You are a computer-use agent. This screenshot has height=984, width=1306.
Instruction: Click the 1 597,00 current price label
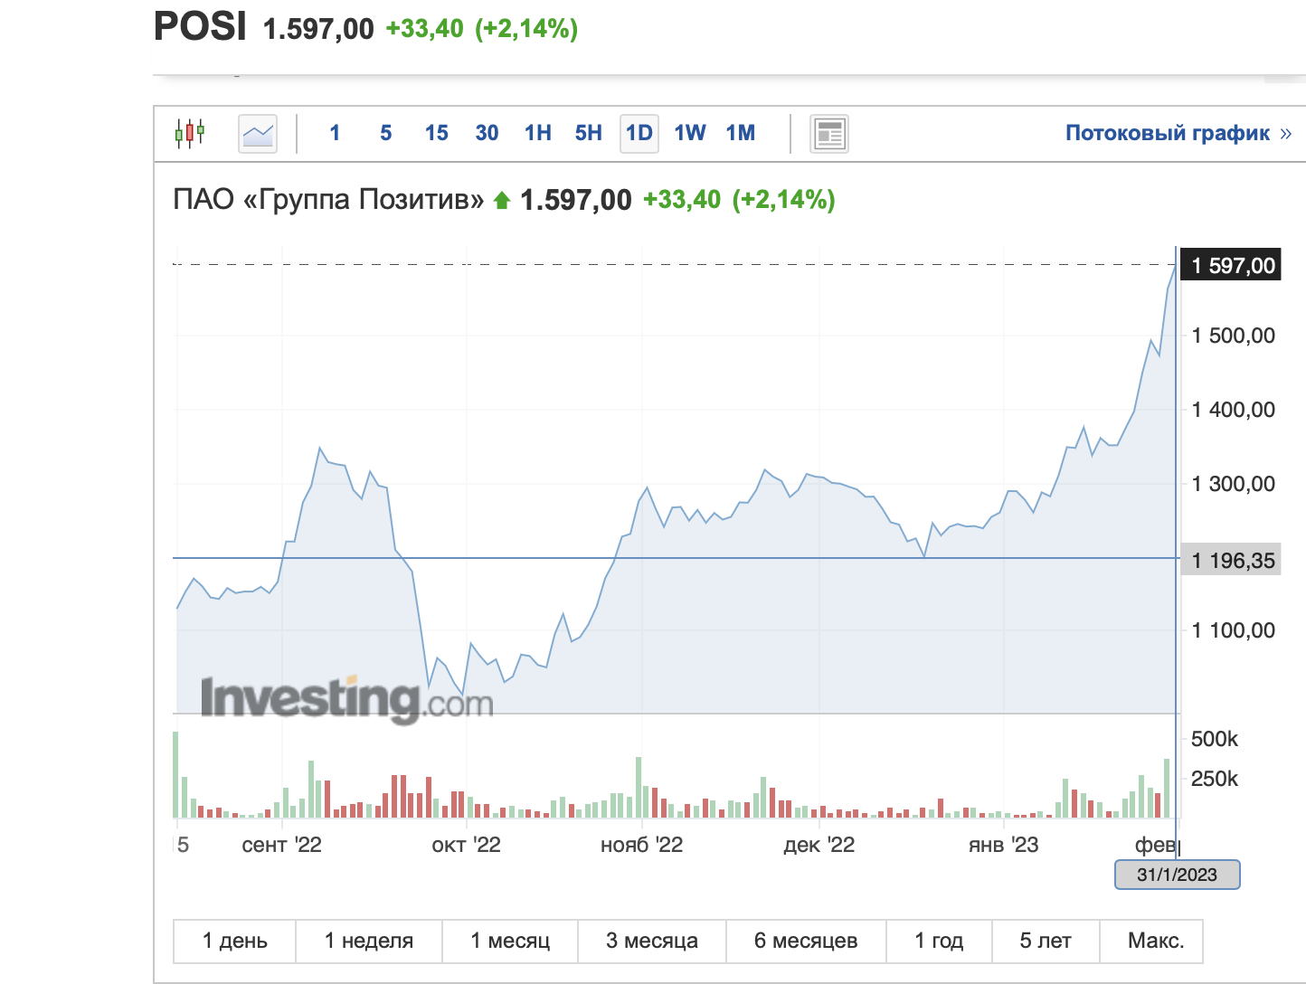1232,265
